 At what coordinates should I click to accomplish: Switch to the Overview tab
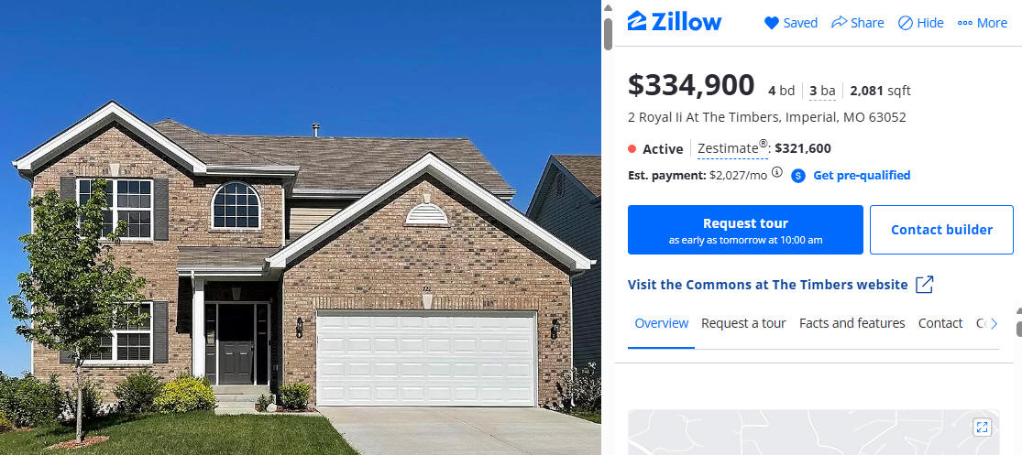662,323
